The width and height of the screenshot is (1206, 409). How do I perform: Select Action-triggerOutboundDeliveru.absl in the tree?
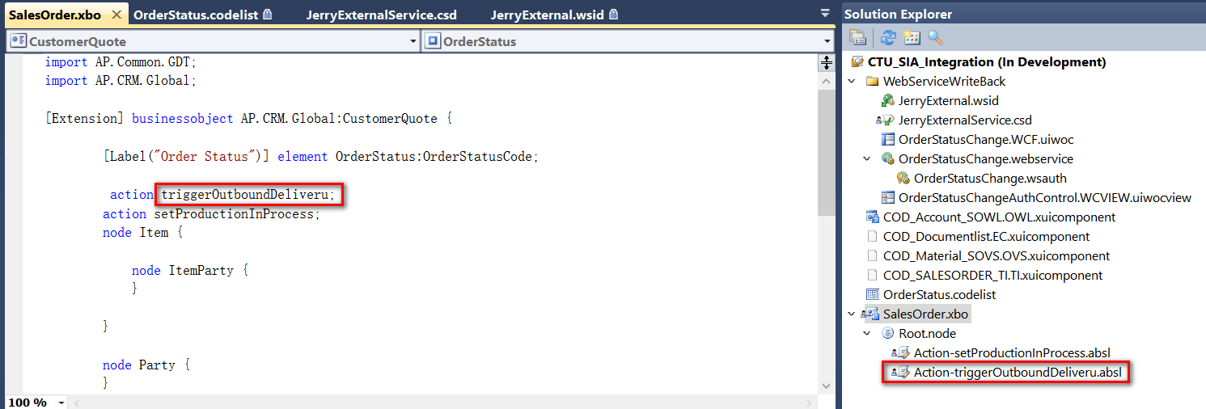coord(1018,373)
